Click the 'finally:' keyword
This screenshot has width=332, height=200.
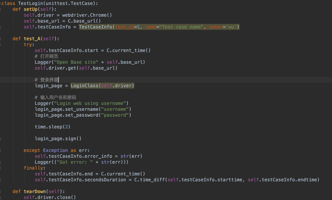point(34,168)
